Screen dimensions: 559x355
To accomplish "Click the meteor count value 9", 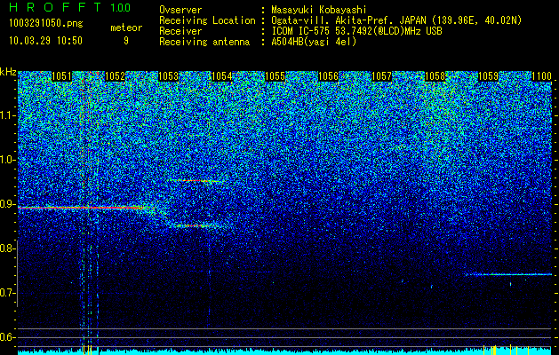I will click(x=126, y=41).
